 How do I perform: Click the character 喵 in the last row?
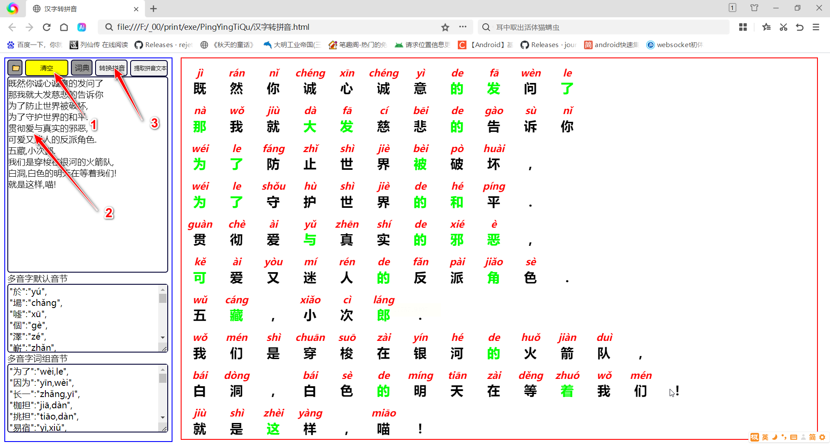[383, 429]
